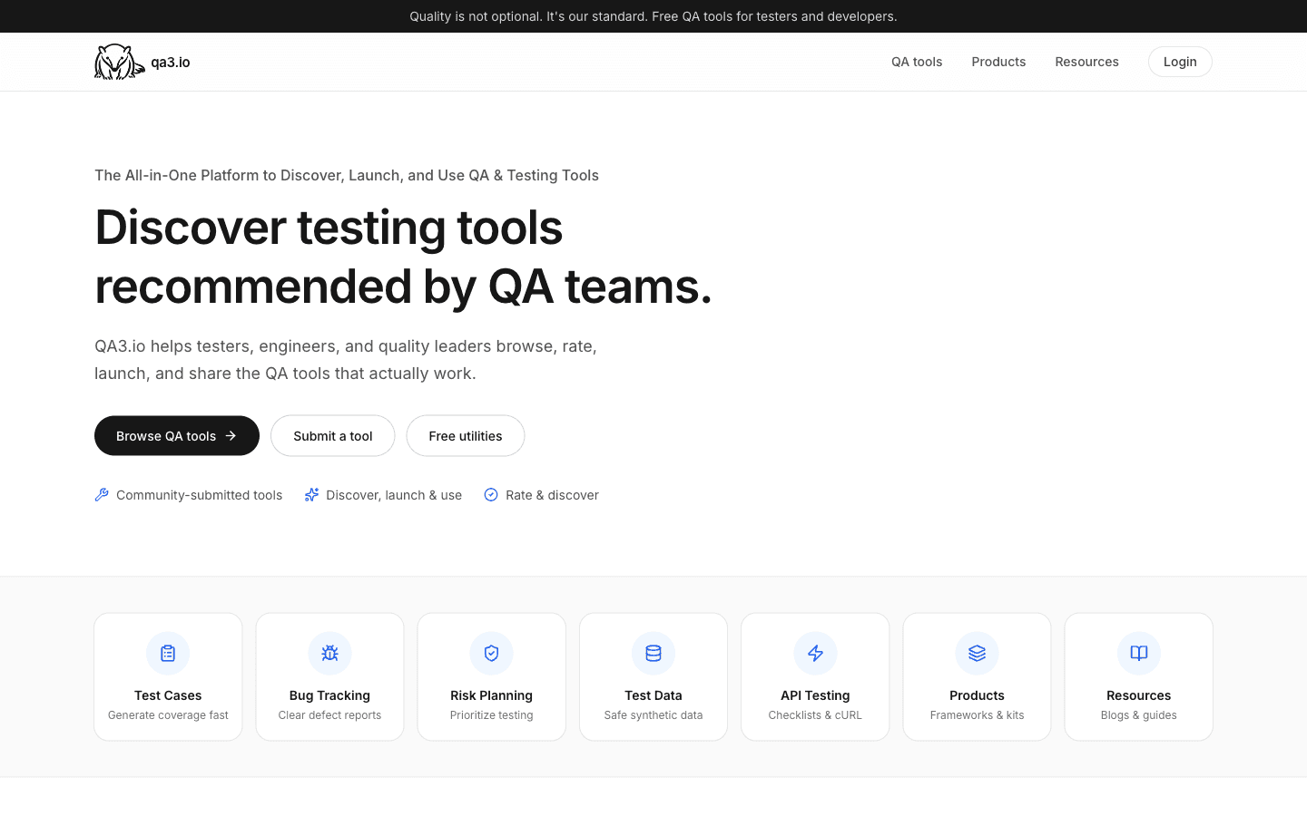The width and height of the screenshot is (1307, 816).
Task: Open the Products card title
Action: tap(977, 695)
